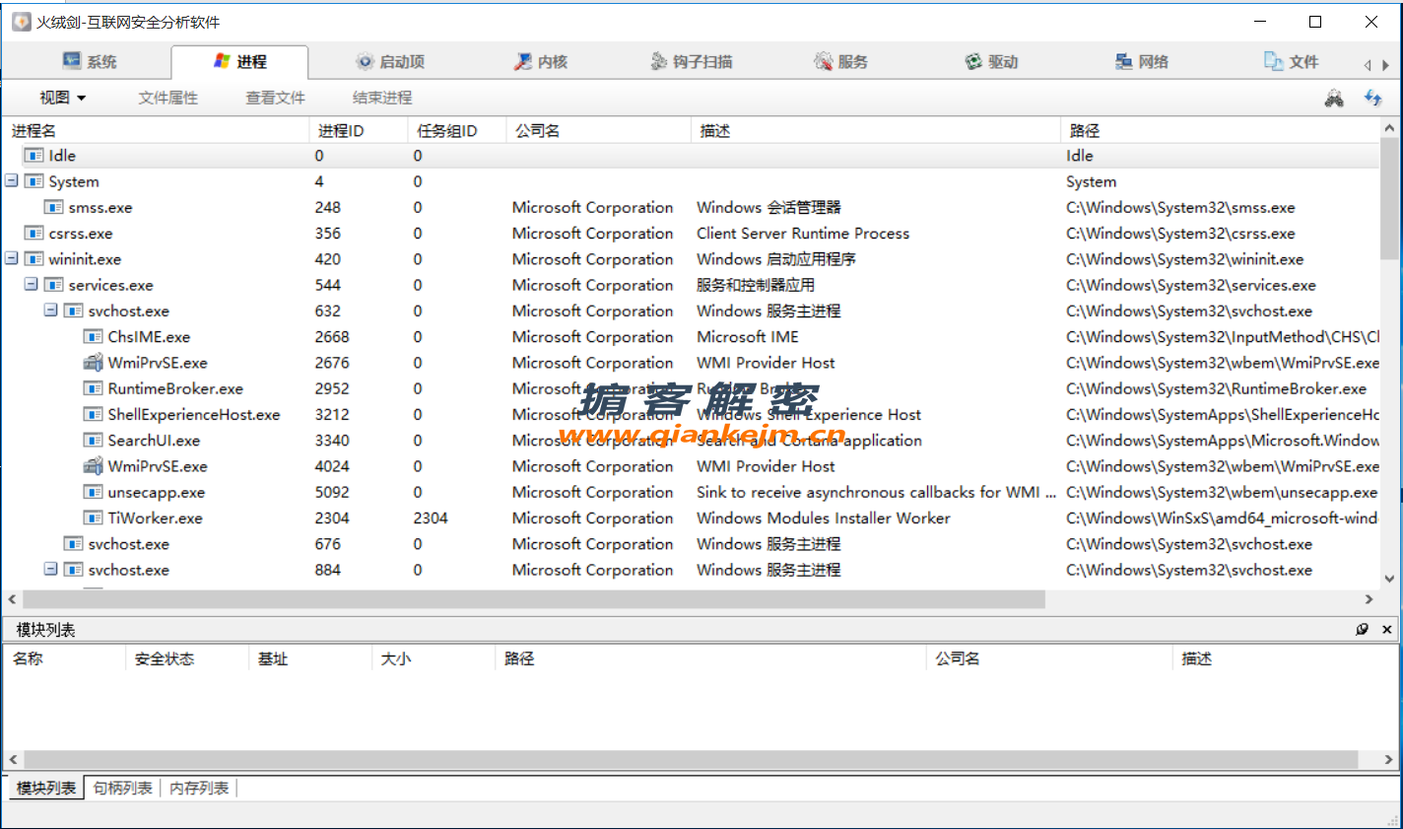Click the refresh arrows icon
The image size is (1403, 829).
pos(1372,98)
